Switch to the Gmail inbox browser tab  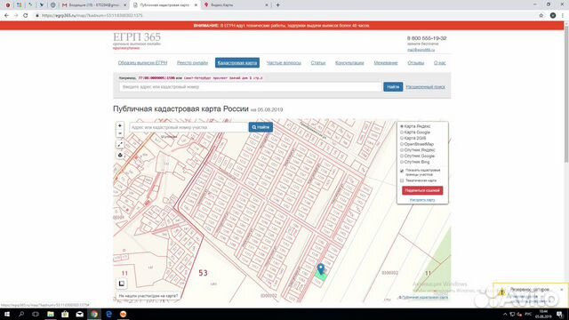[x=93, y=5]
